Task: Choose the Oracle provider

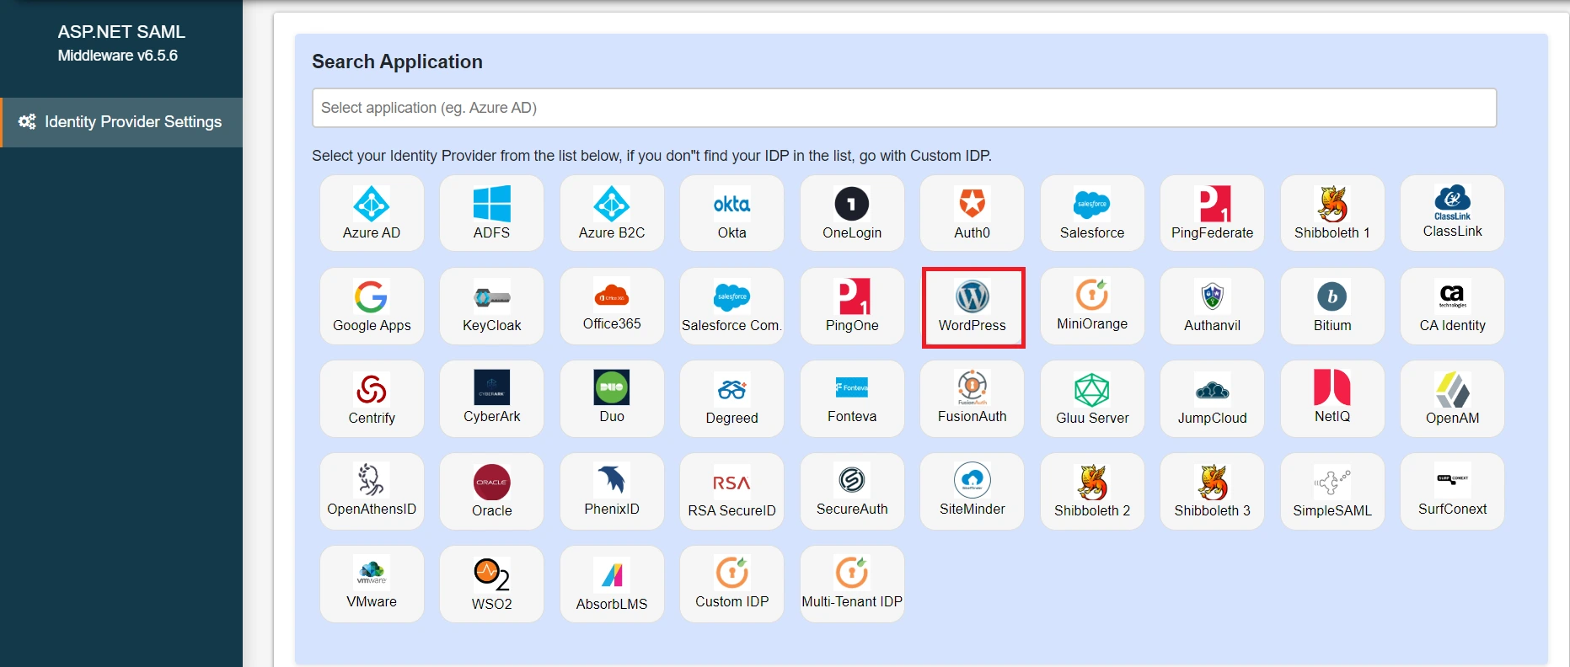Action: [491, 491]
